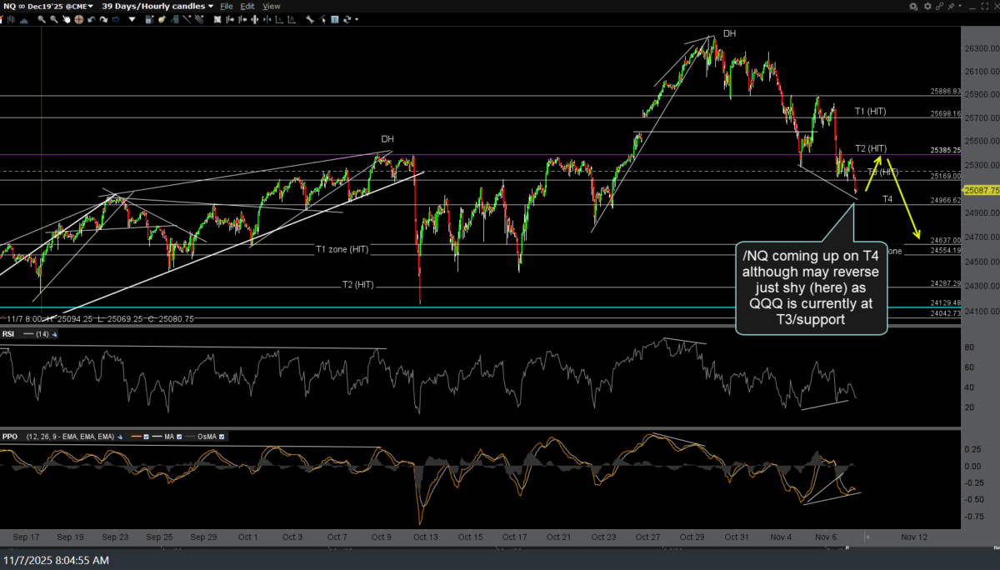The width and height of the screenshot is (1000, 570).
Task: Click the downward yellow arrow head near 24637
Action: tap(919, 237)
